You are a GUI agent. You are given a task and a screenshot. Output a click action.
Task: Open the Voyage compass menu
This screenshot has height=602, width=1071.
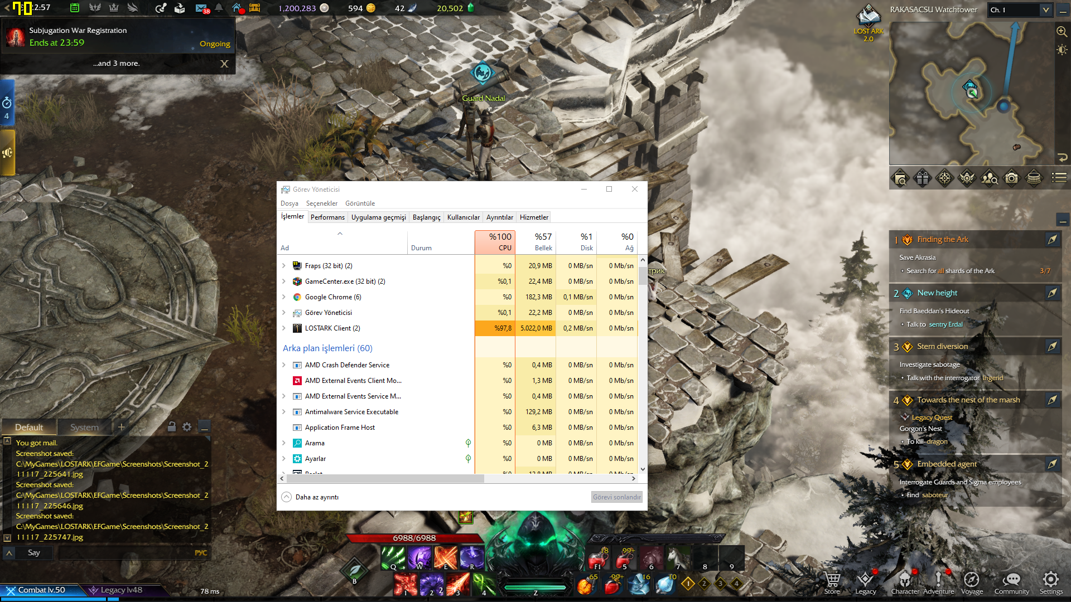click(x=971, y=580)
